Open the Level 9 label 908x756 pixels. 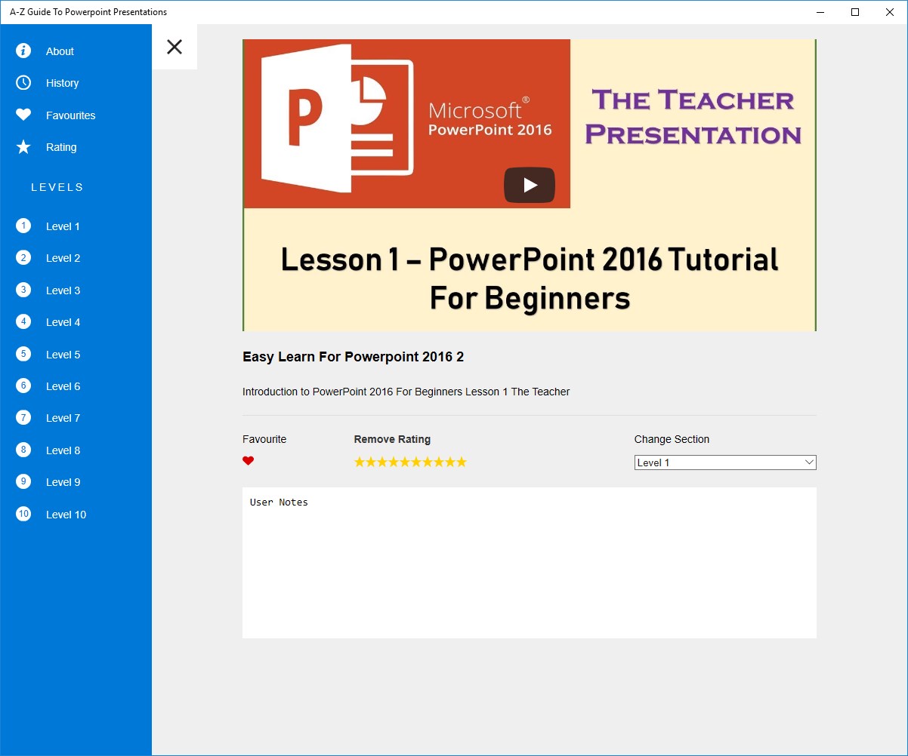63,482
